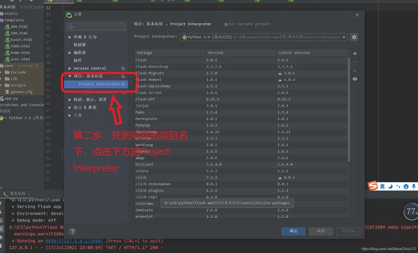Select the Flask-SQLAlchemy package row
Screen dimensions: 418x253
coord(241,86)
